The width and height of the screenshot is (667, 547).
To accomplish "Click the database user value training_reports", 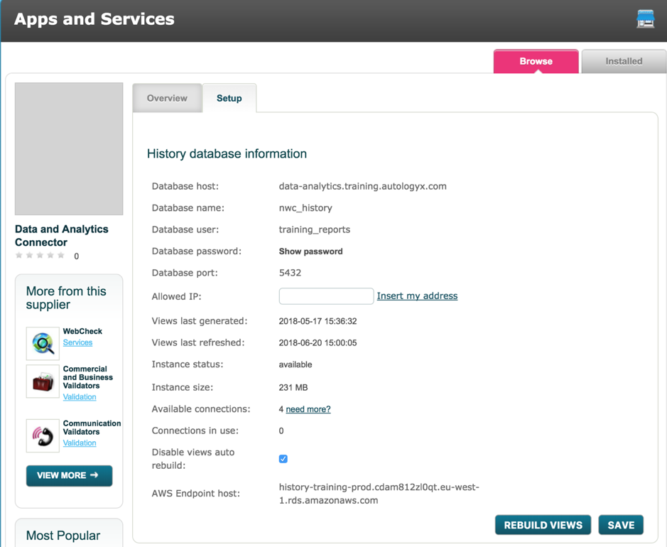I will [315, 229].
